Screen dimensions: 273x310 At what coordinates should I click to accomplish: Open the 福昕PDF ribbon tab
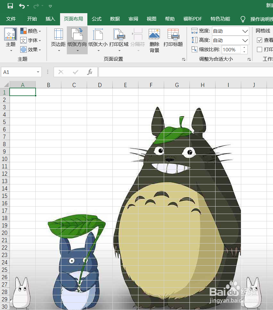(x=192, y=19)
